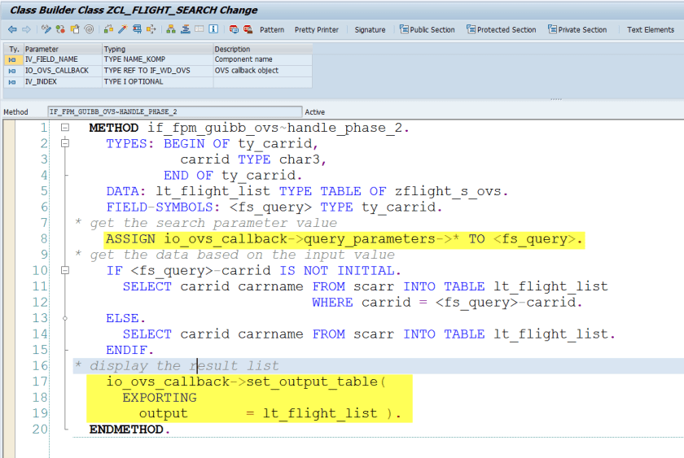
Task: Activate the class with the wand icon
Action: click(x=123, y=29)
